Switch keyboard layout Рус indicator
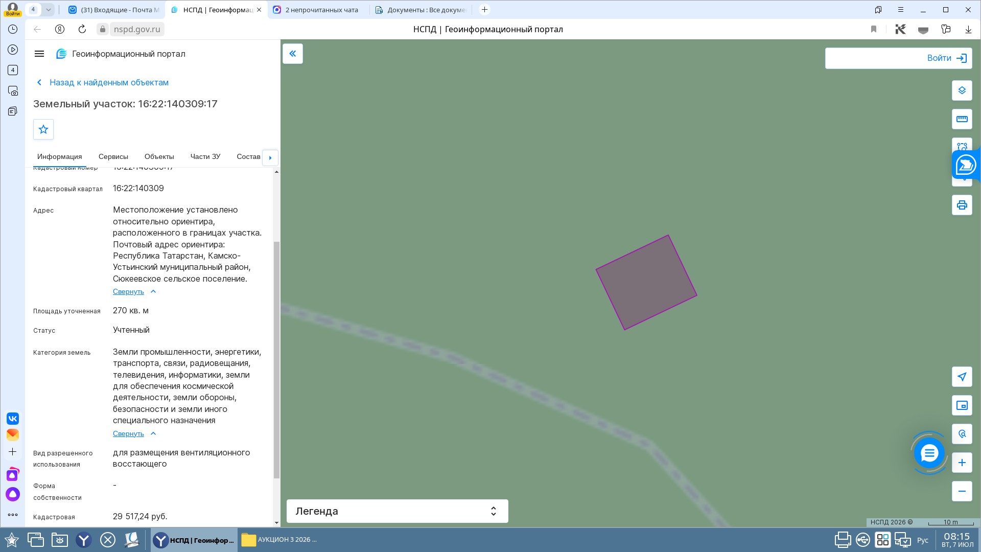The width and height of the screenshot is (981, 552). [x=923, y=540]
